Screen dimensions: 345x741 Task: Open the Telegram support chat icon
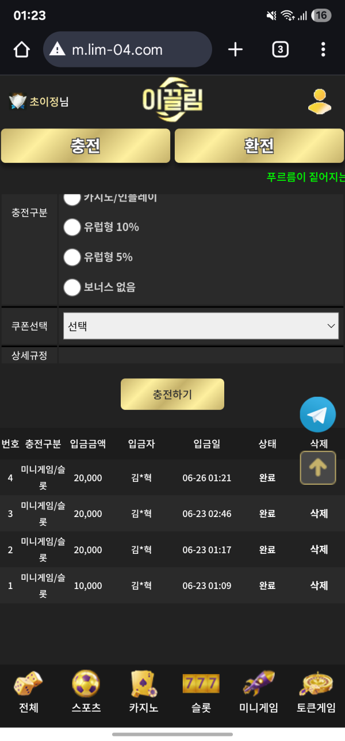coord(317,415)
